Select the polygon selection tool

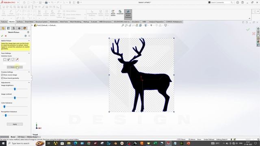coord(13,60)
